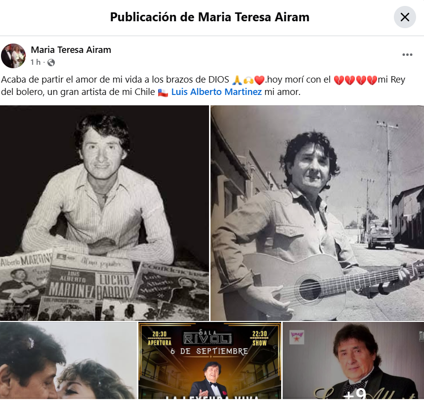Click the public globe privacy icon
This screenshot has width=424, height=405.
51,62
